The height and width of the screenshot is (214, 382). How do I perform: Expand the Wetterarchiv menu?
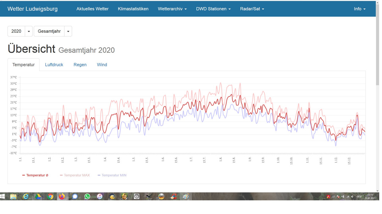[172, 9]
